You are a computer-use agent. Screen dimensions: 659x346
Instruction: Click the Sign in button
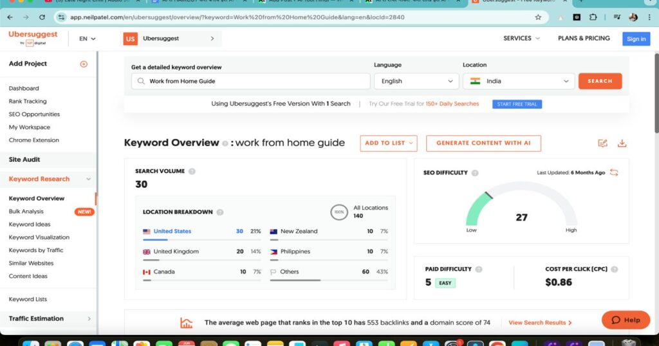pos(636,39)
